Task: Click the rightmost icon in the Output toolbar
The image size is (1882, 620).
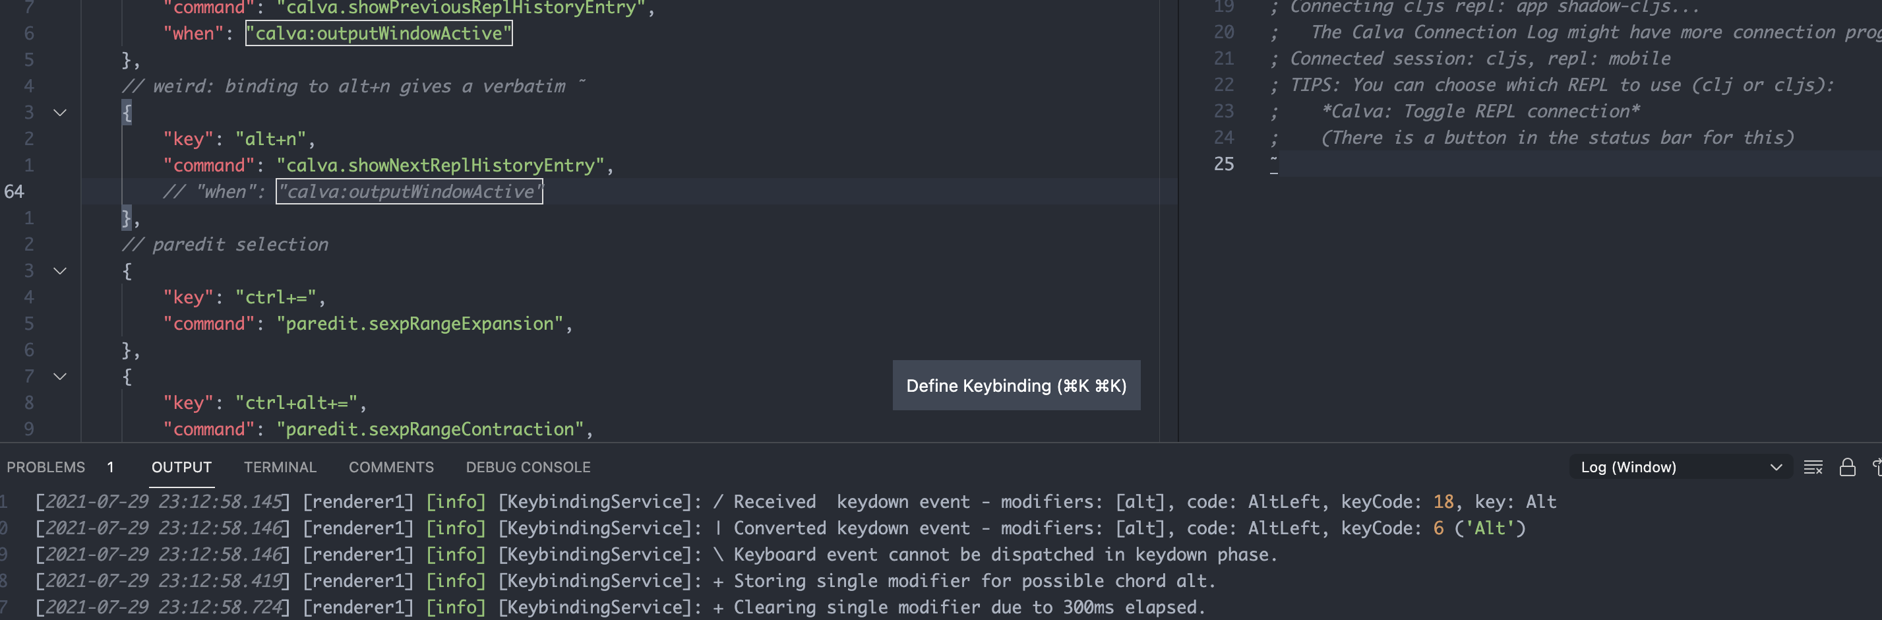Action: 1877,467
